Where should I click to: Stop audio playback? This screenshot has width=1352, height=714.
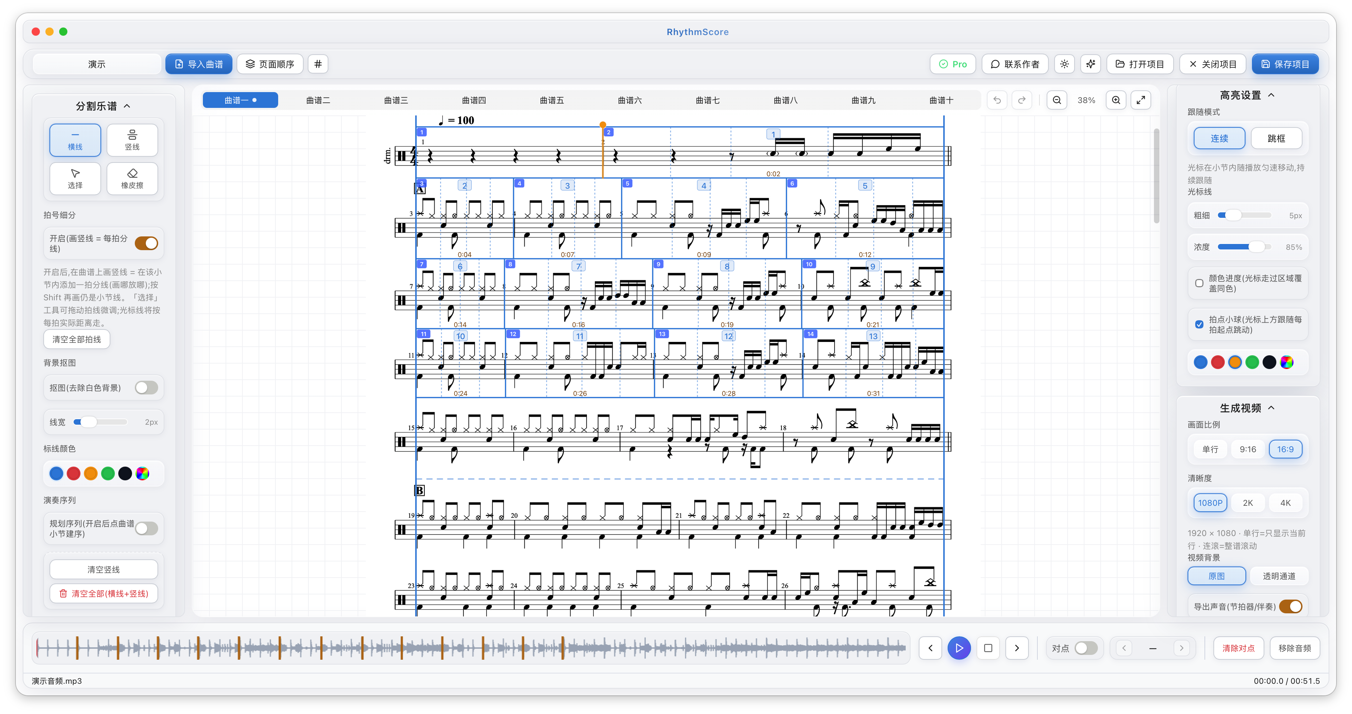pyautogui.click(x=988, y=648)
